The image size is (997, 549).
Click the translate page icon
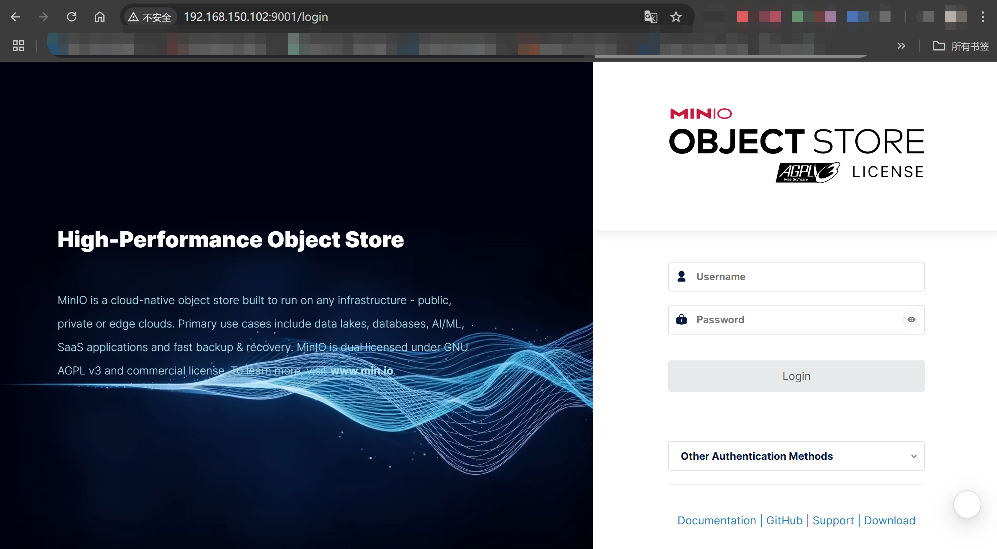[x=650, y=17]
